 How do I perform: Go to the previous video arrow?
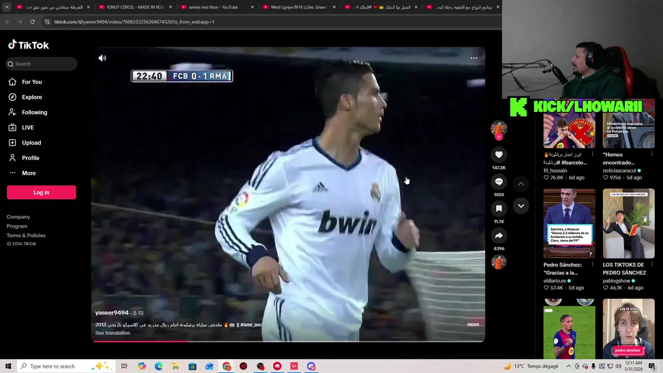(521, 183)
